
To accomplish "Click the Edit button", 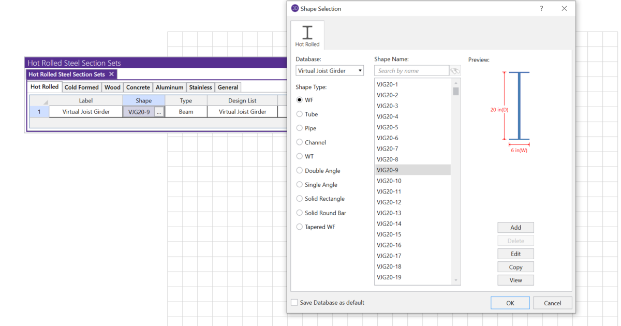I will (515, 254).
